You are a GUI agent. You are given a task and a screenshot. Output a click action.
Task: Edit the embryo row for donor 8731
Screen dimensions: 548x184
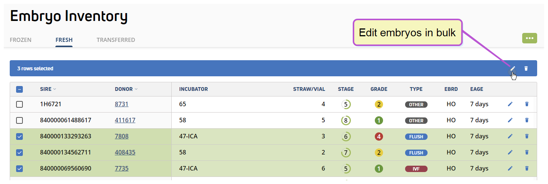(x=510, y=104)
